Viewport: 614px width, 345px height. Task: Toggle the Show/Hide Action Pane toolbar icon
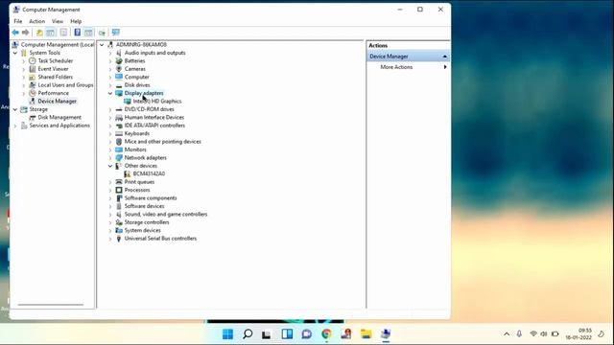pyautogui.click(x=88, y=33)
